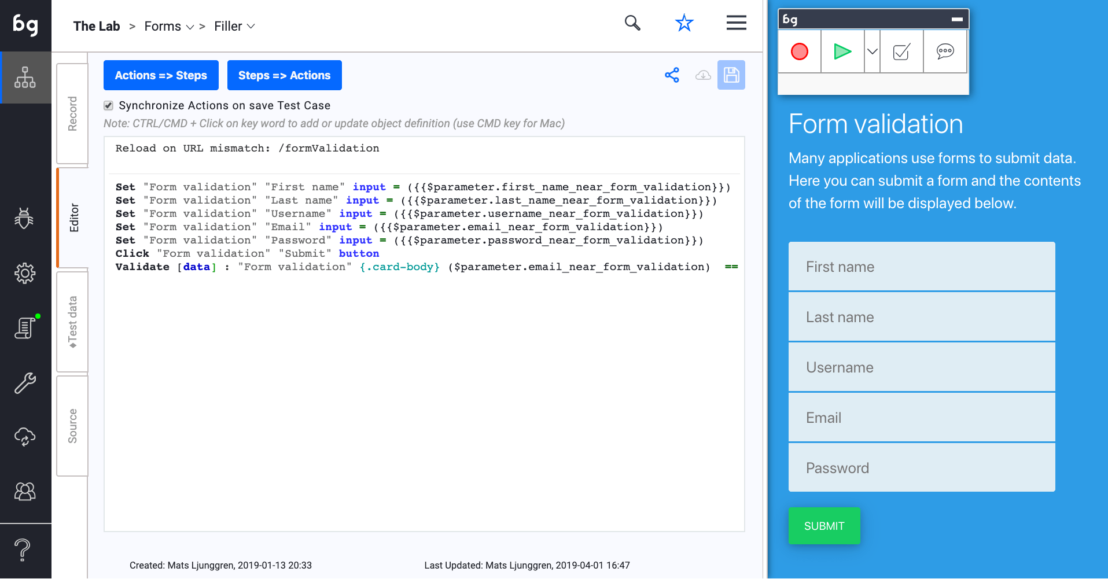
Task: Click the Actions => Steps button
Action: point(161,75)
